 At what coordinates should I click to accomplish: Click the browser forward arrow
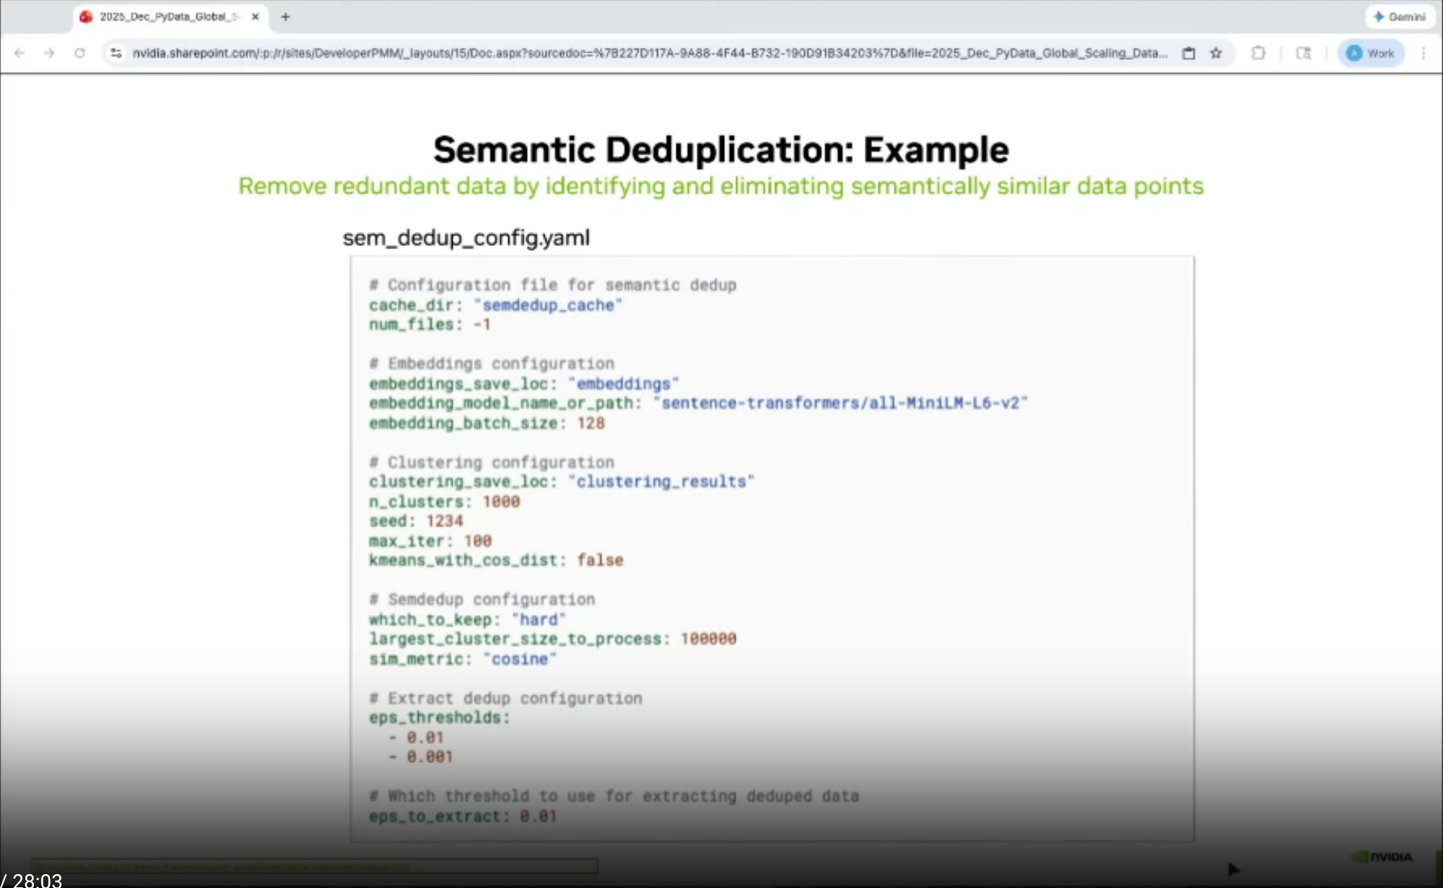[x=49, y=53]
